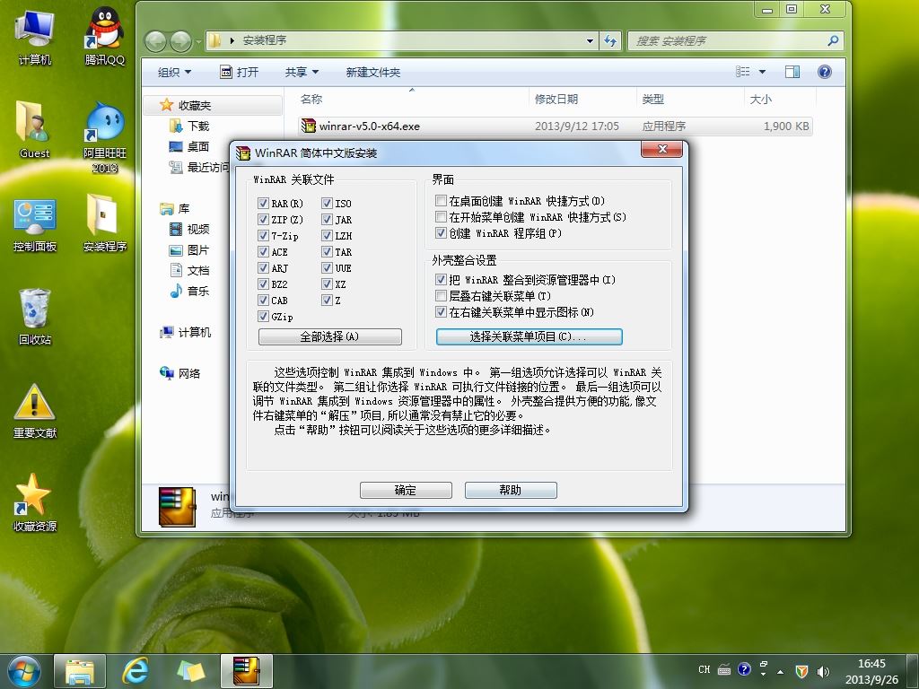Close the WinRAR 简体中文版安装 dialog
This screenshot has width=919, height=689.
tap(661, 150)
